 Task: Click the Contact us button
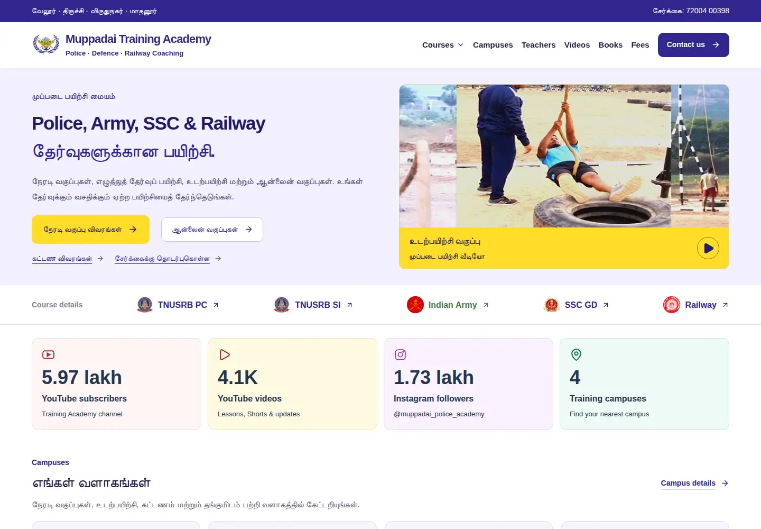[693, 45]
